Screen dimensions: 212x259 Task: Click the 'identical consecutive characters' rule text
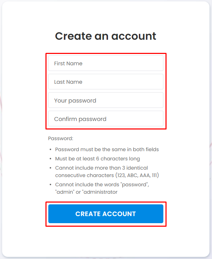(102, 171)
